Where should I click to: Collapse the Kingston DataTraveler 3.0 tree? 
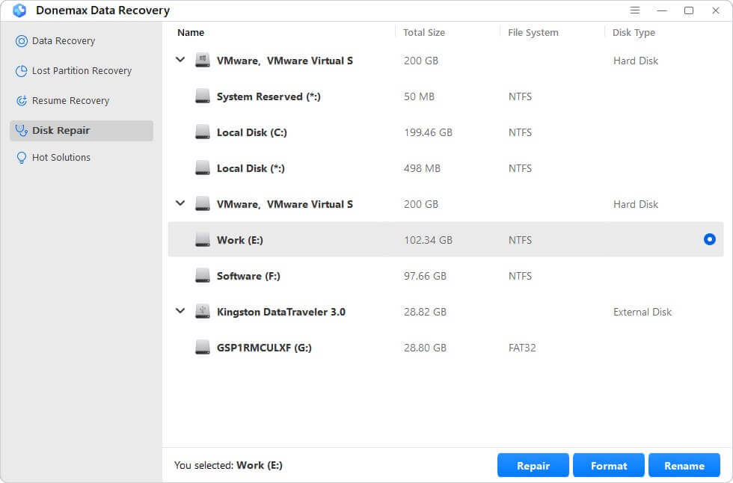click(180, 311)
